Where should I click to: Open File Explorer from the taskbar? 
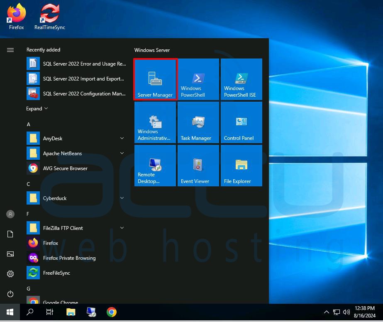71,312
